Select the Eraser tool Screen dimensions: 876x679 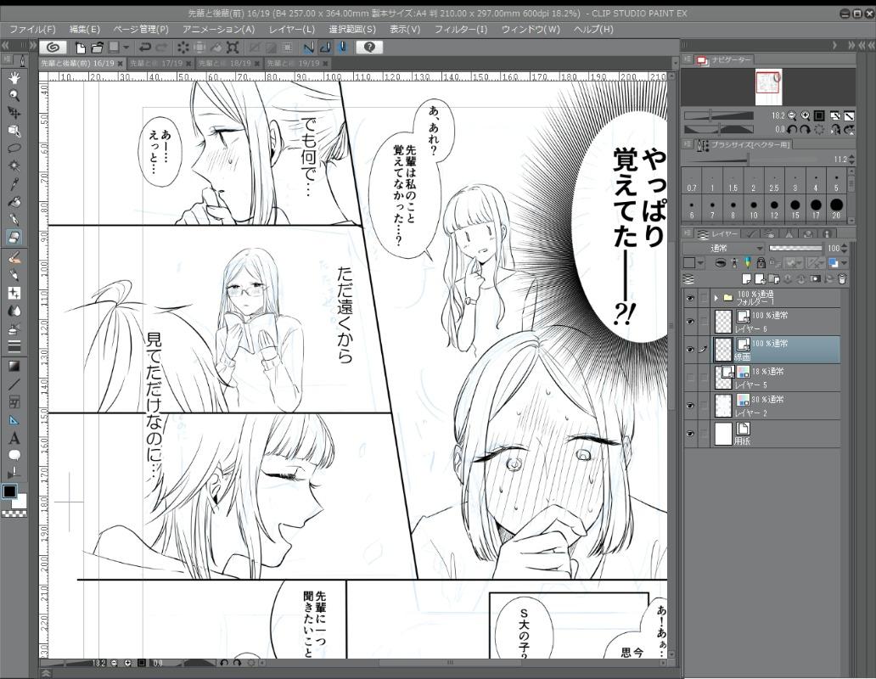pyautogui.click(x=14, y=238)
